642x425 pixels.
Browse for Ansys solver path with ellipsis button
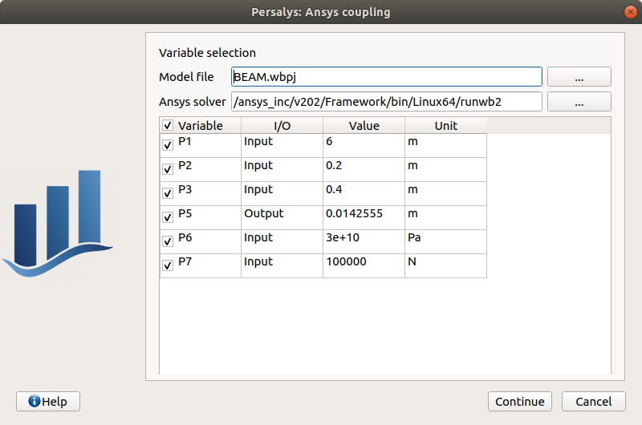579,102
